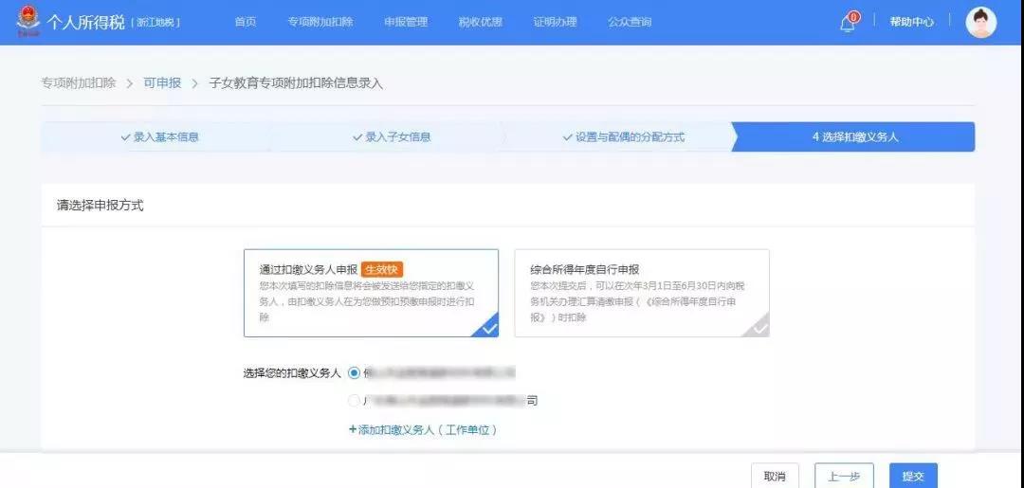The height and width of the screenshot is (488, 1024).
Task: Open the user avatar profile
Action: coord(980,22)
